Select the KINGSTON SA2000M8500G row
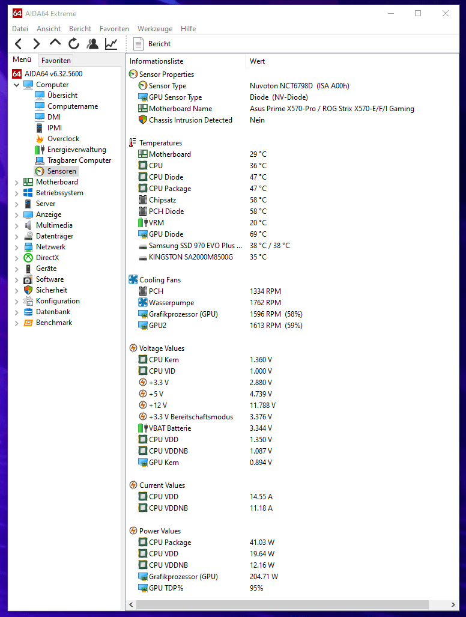Image resolution: width=466 pixels, height=617 pixels. tap(191, 257)
